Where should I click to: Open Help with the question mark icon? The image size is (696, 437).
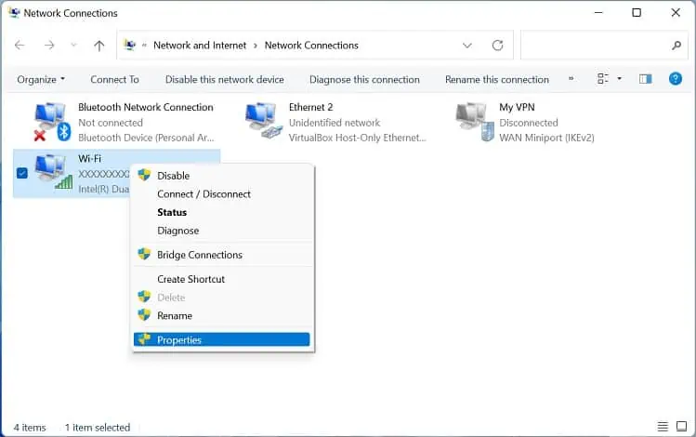click(676, 79)
